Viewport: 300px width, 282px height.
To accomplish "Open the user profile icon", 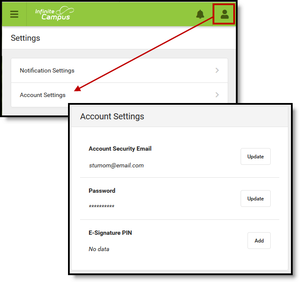I will click(224, 14).
